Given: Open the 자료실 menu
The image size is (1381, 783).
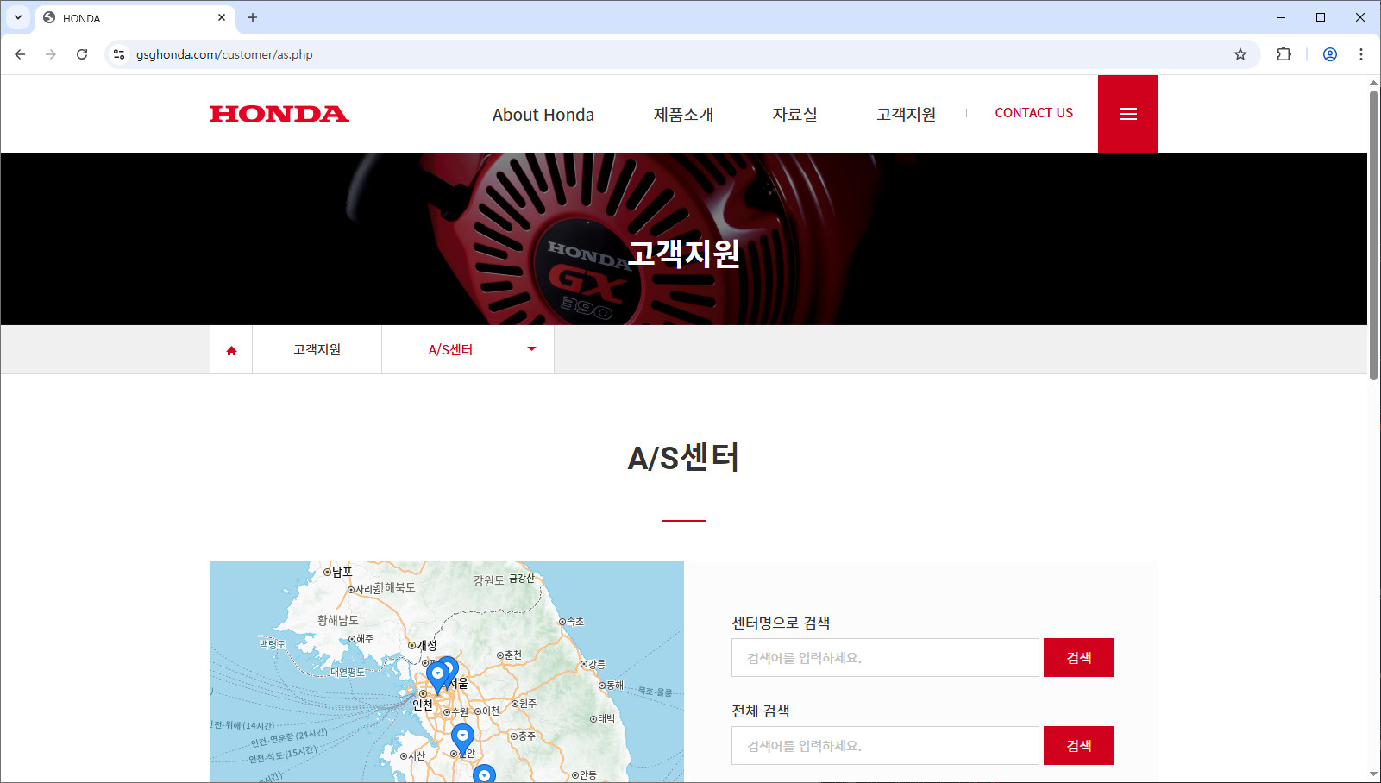Looking at the screenshot, I should coord(794,114).
